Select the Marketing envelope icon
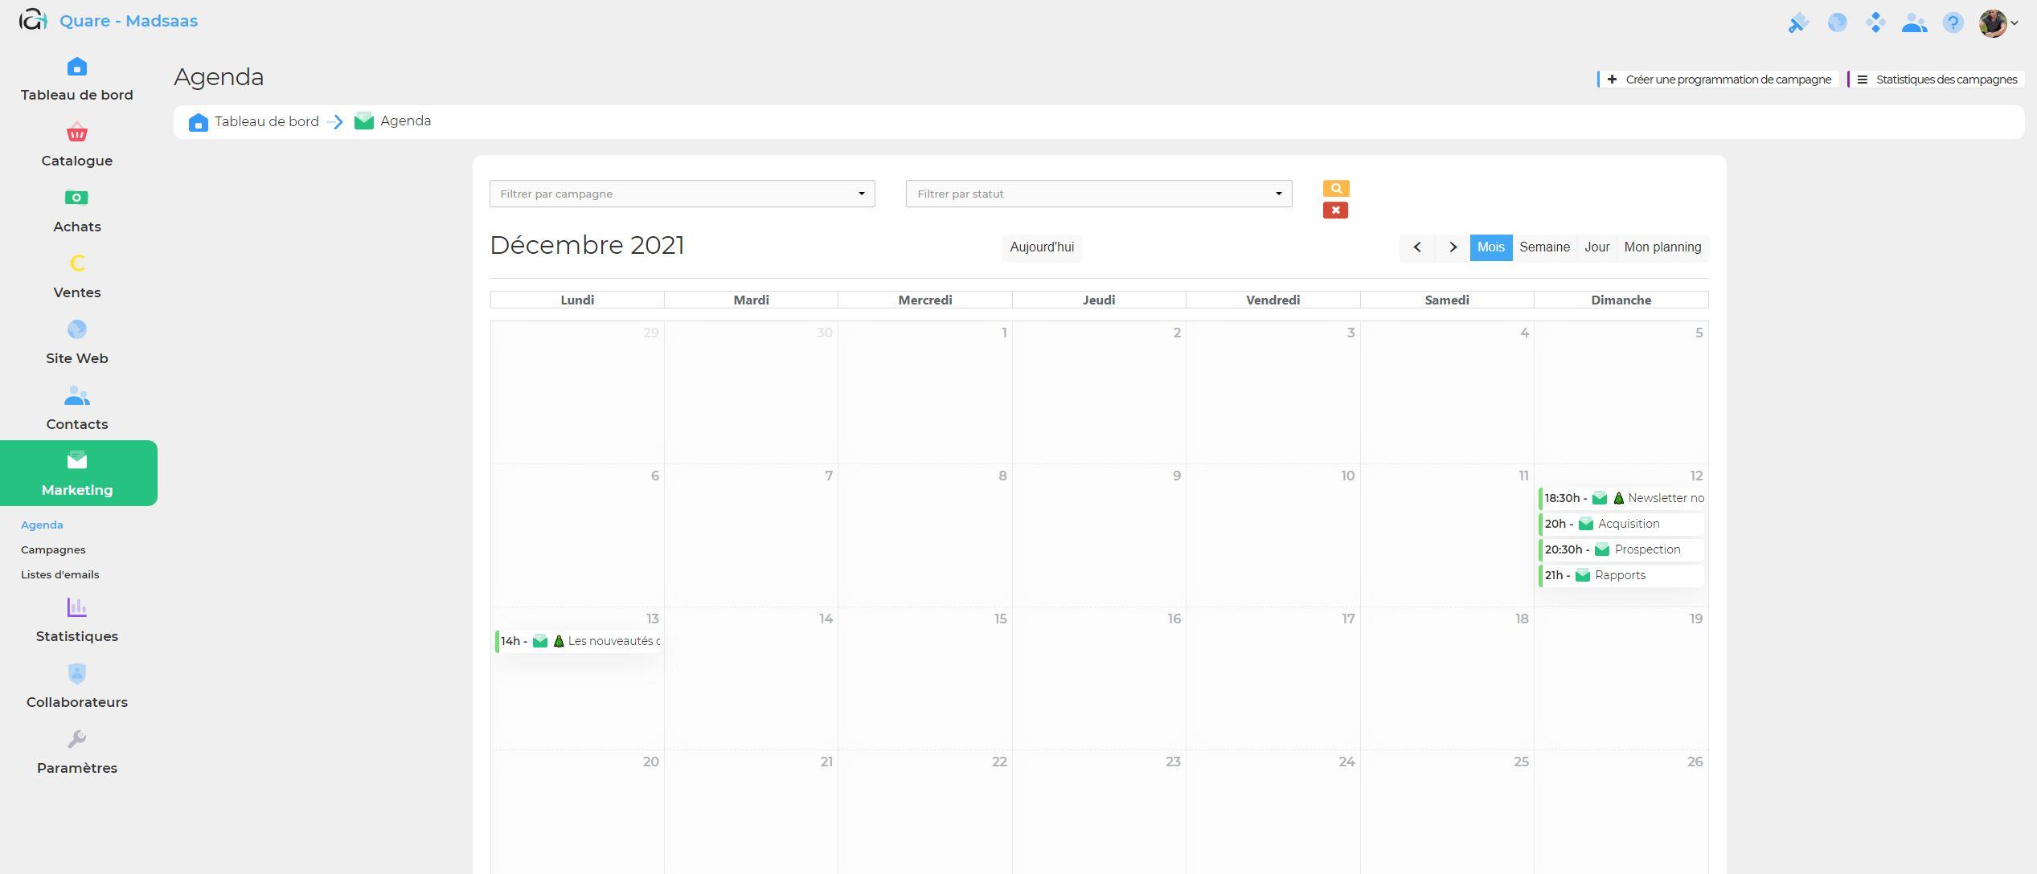Screen dimensions: 2037x874 [x=77, y=460]
